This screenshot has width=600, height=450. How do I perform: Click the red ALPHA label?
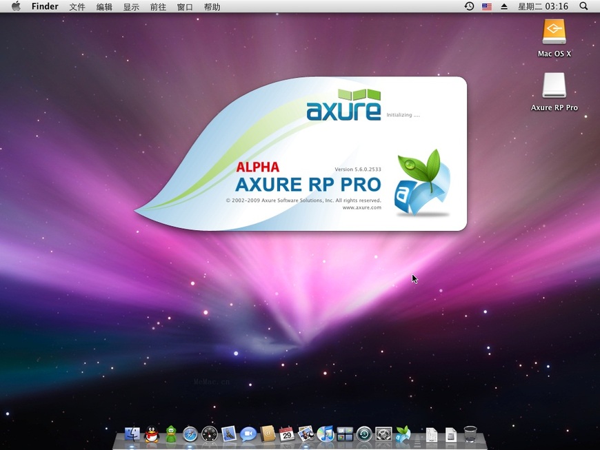click(257, 167)
